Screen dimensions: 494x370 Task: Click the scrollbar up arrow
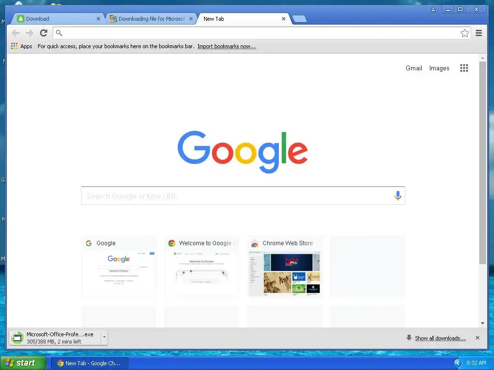point(482,58)
